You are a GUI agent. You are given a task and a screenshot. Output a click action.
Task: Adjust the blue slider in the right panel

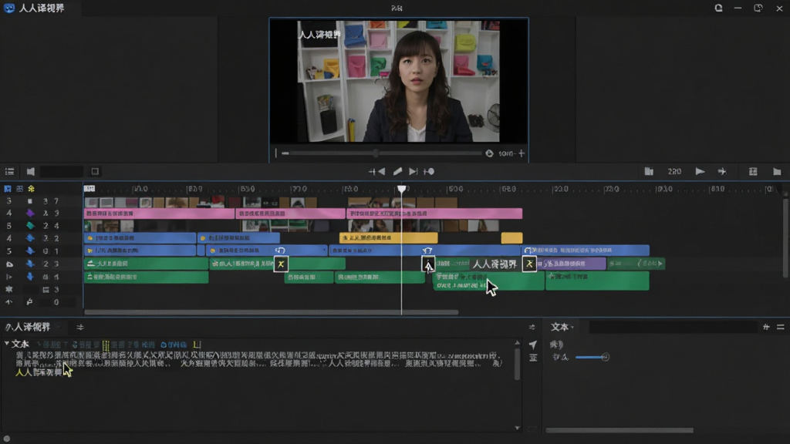point(592,357)
